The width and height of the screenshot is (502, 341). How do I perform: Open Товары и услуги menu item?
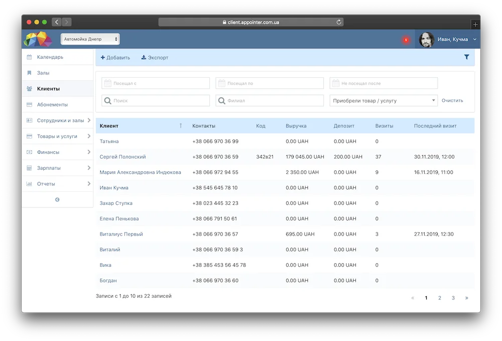tap(58, 137)
